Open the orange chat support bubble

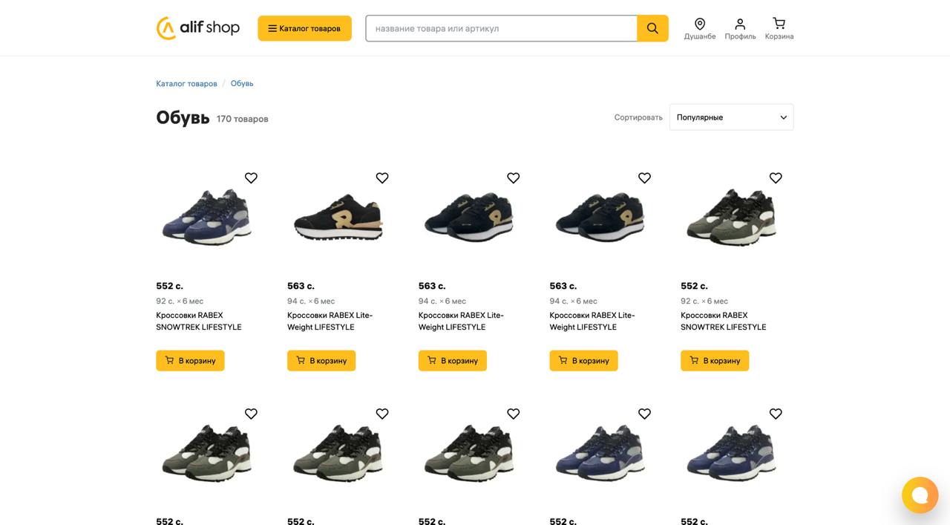click(x=920, y=495)
